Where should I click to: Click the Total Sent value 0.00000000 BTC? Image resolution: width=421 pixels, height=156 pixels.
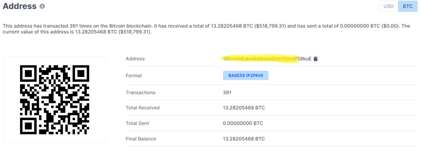tap(243, 123)
